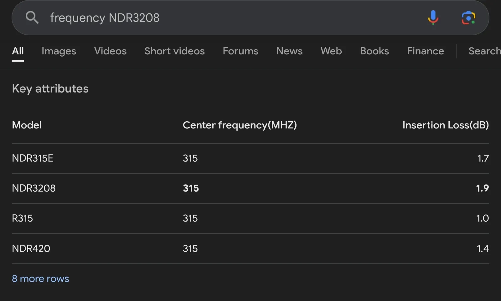Screen dimensions: 501x301
Task: Start voice search with microphone icon
Action: [433, 18]
